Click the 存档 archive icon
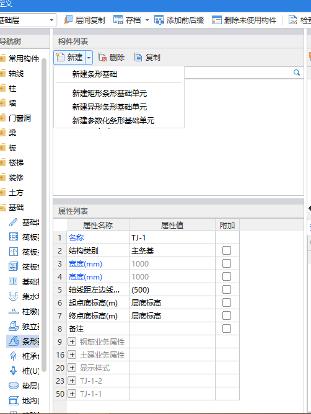This screenshot has width=311, height=414. (x=118, y=20)
